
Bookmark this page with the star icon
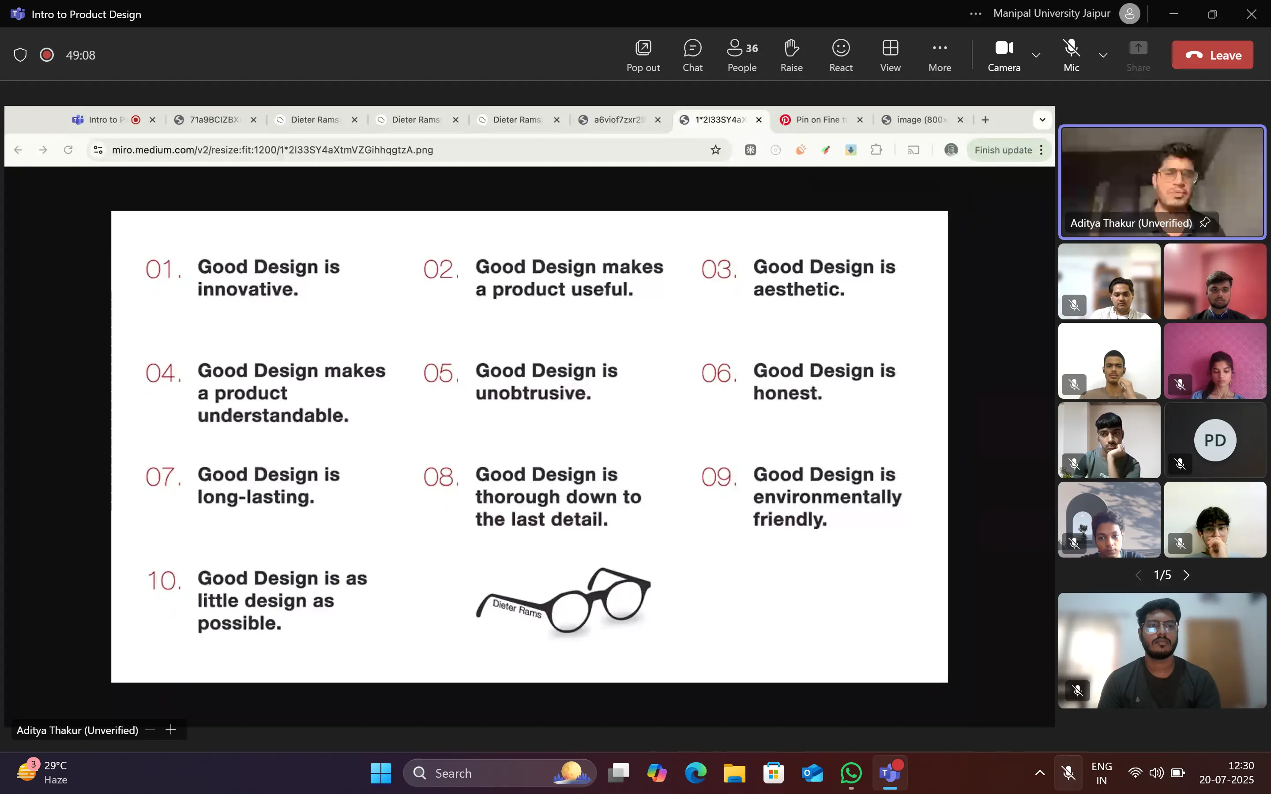click(715, 150)
